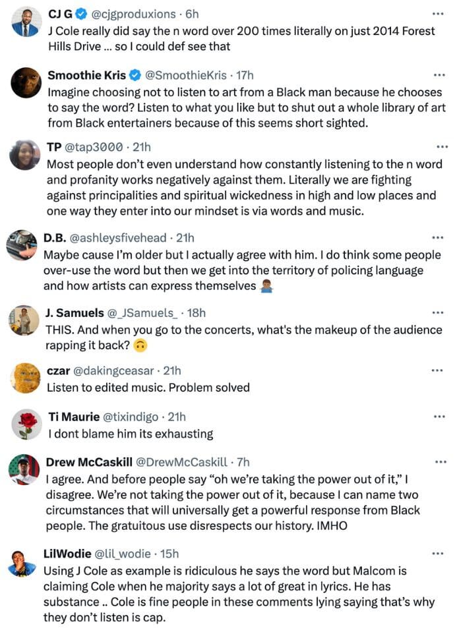Click CJ G's blue verified badge

click(82, 14)
